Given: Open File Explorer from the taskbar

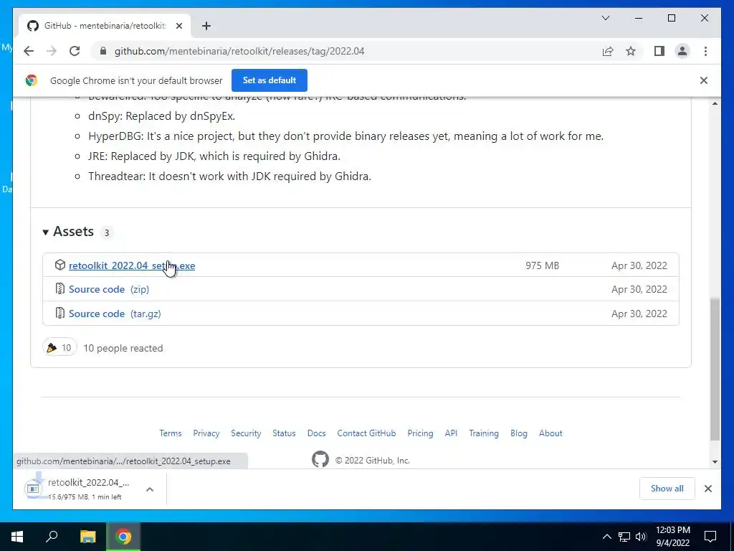Looking at the screenshot, I should pyautogui.click(x=87, y=537).
